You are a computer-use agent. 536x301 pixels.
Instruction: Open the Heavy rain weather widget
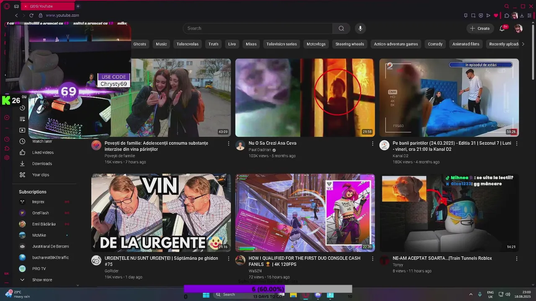click(17, 294)
